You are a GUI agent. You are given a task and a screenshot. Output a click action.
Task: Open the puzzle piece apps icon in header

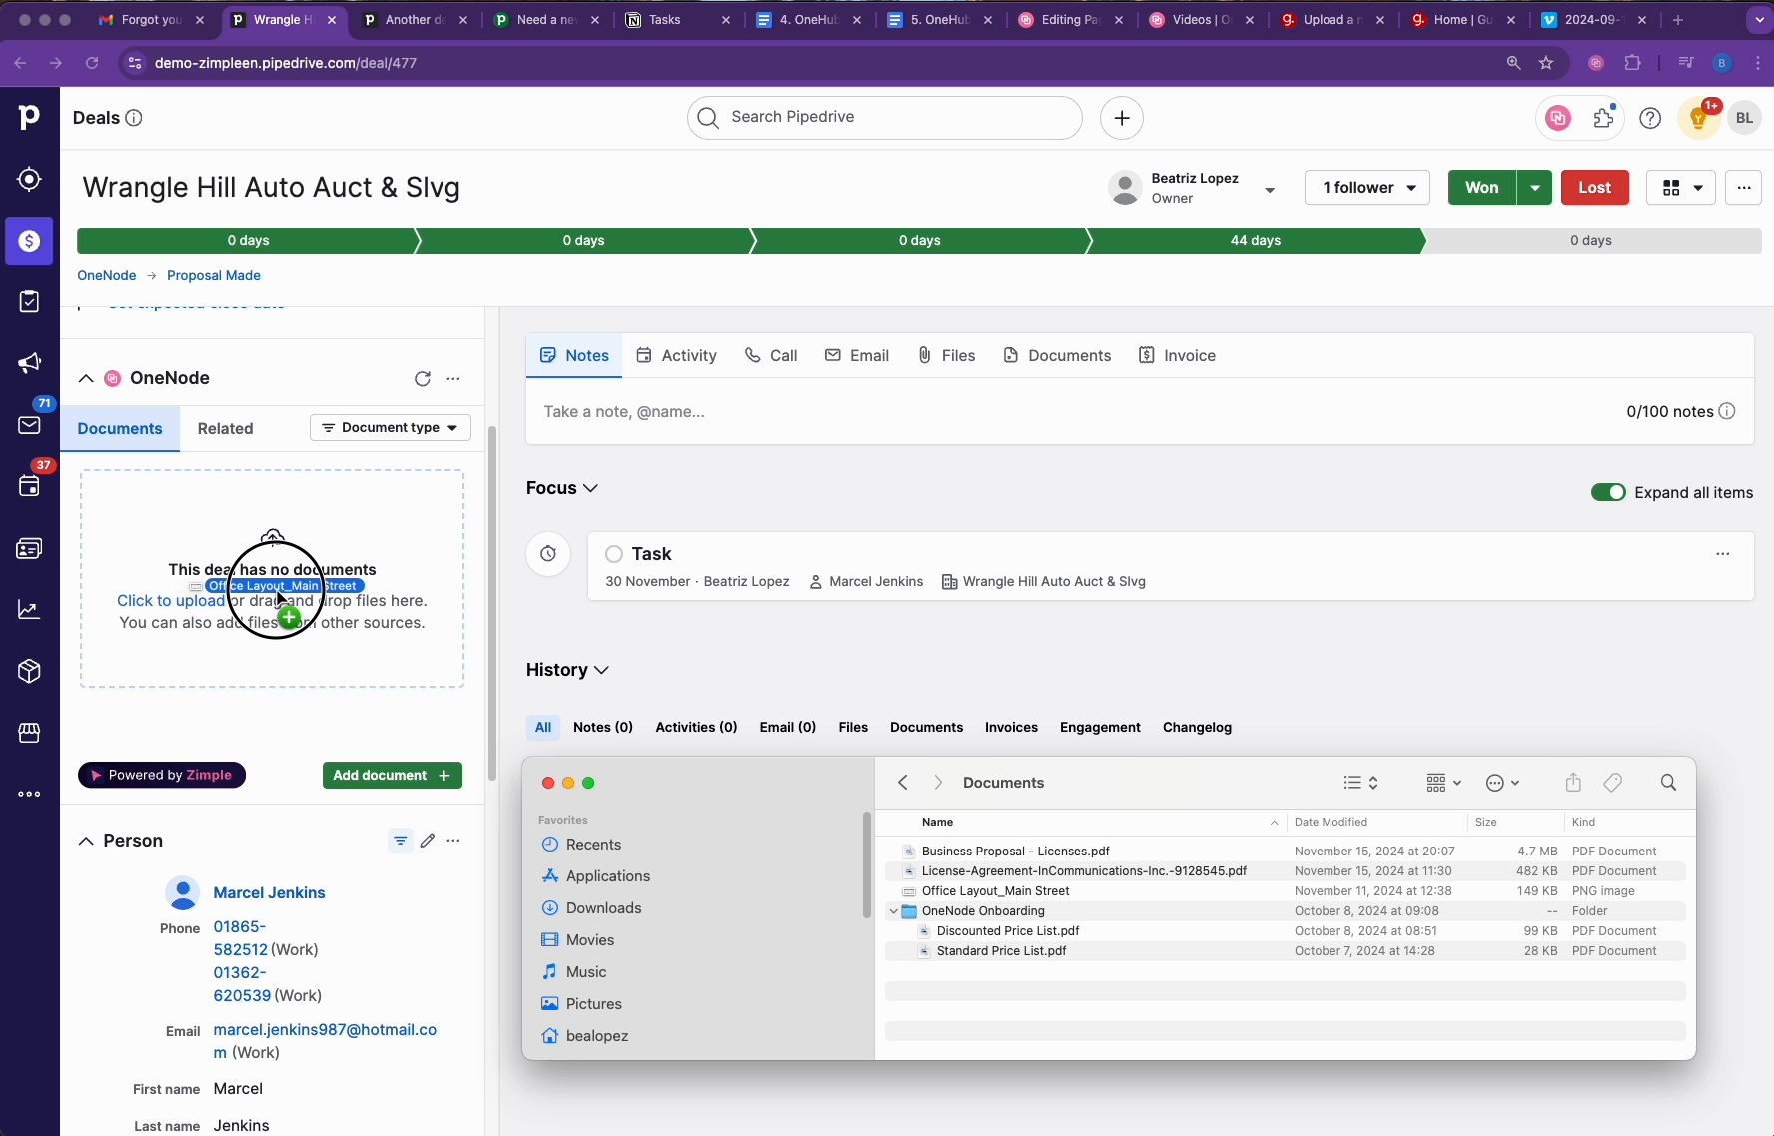[1604, 118]
